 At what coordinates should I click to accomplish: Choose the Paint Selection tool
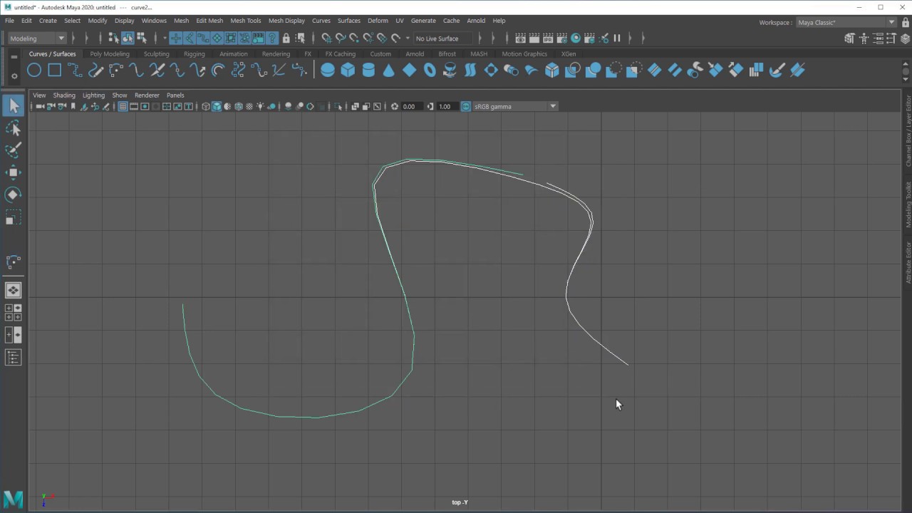(14, 150)
